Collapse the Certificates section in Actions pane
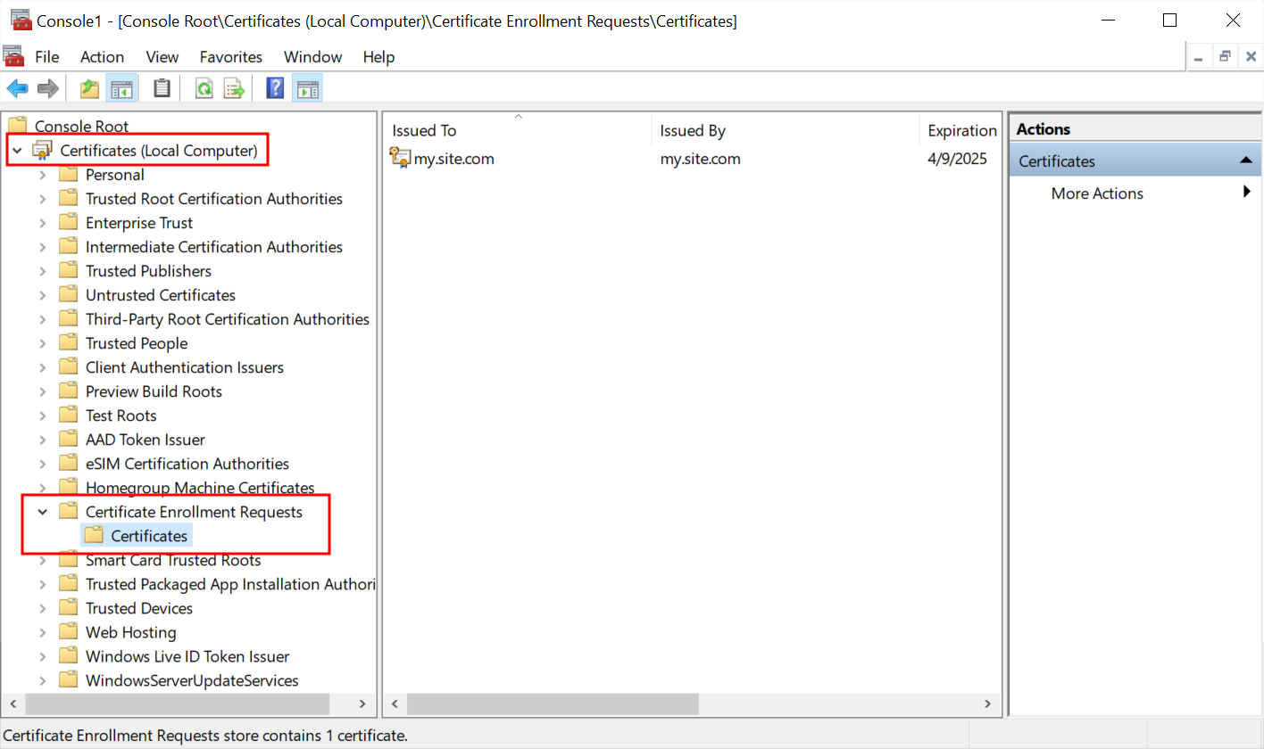This screenshot has height=749, width=1264. (x=1245, y=160)
